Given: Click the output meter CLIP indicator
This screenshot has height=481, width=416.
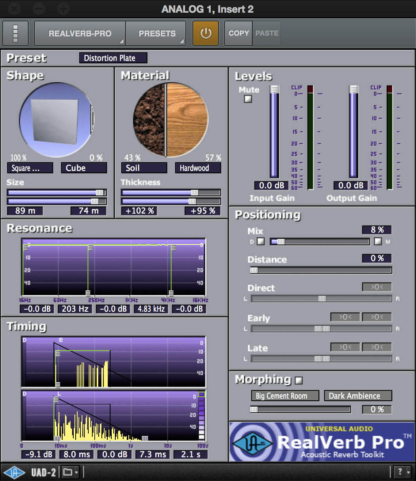Looking at the screenshot, I should [389, 89].
